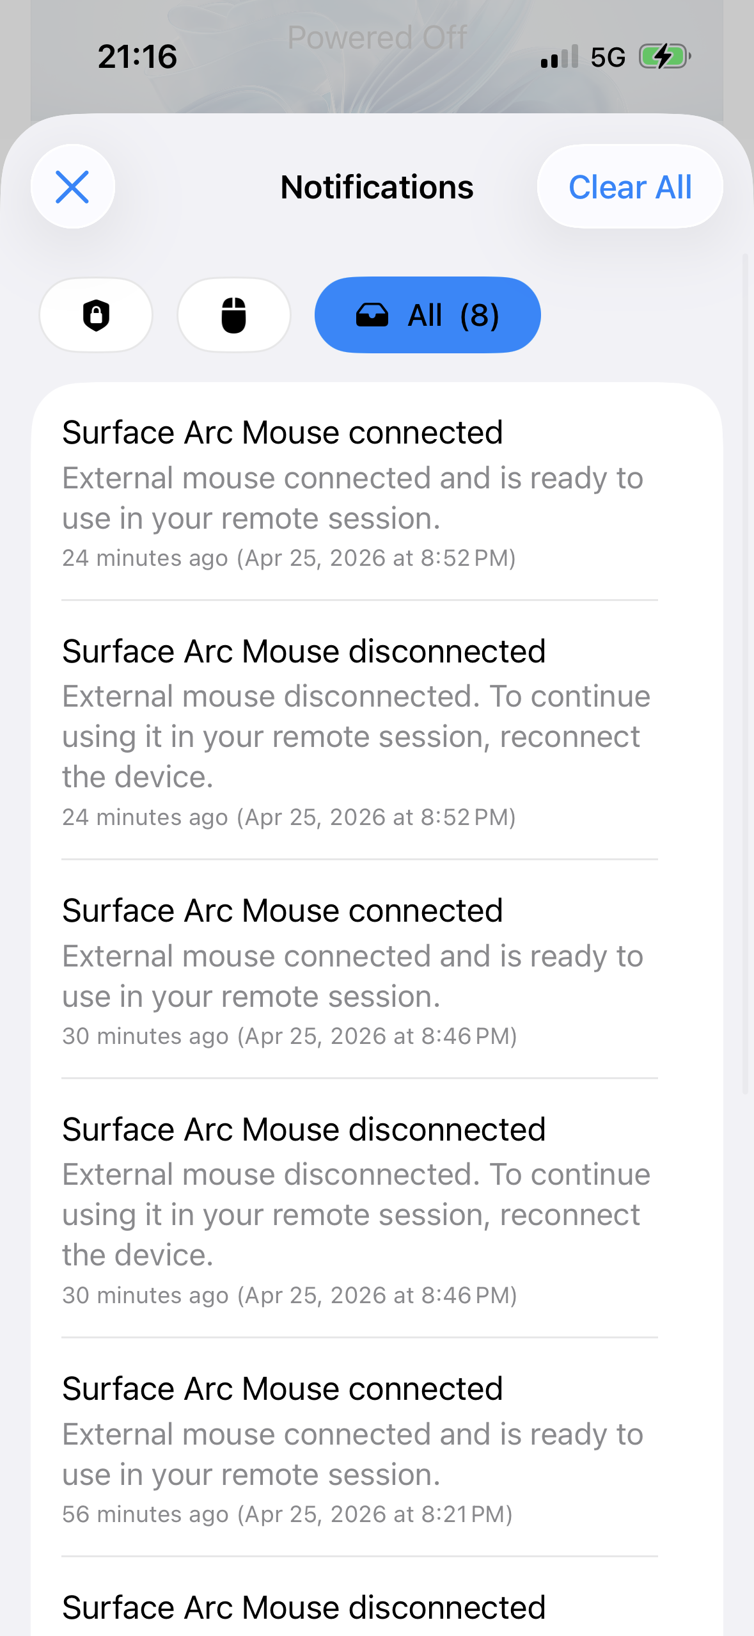Tap the Clear All button
Viewport: 754px width, 1636px height.
(630, 187)
